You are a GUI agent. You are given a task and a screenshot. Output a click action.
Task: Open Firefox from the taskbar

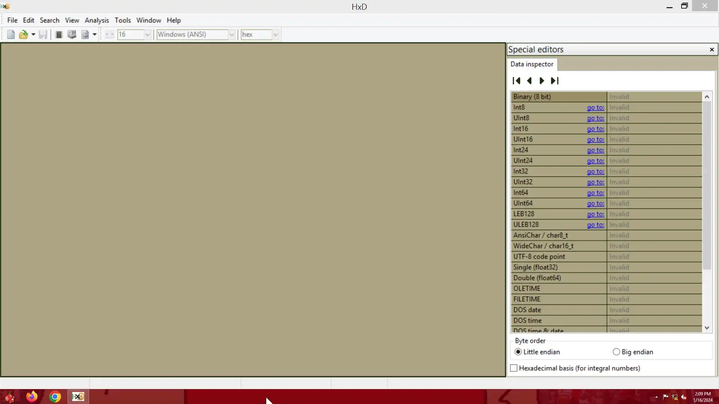[x=32, y=397]
